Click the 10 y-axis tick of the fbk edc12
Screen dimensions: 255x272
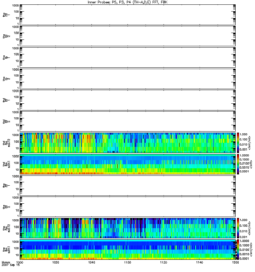pyautogui.click(x=17, y=234)
